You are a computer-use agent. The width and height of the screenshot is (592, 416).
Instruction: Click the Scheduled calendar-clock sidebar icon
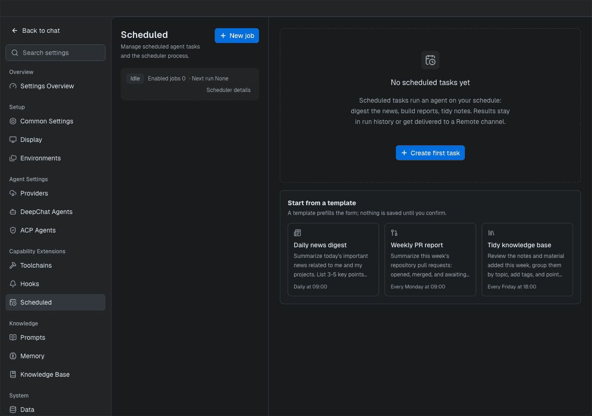[x=13, y=302]
